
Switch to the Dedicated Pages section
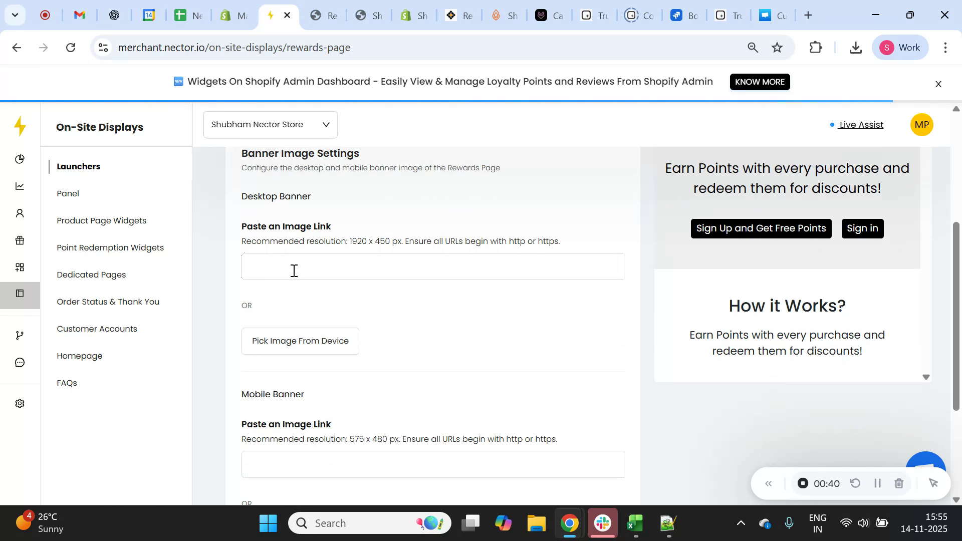pyautogui.click(x=91, y=275)
